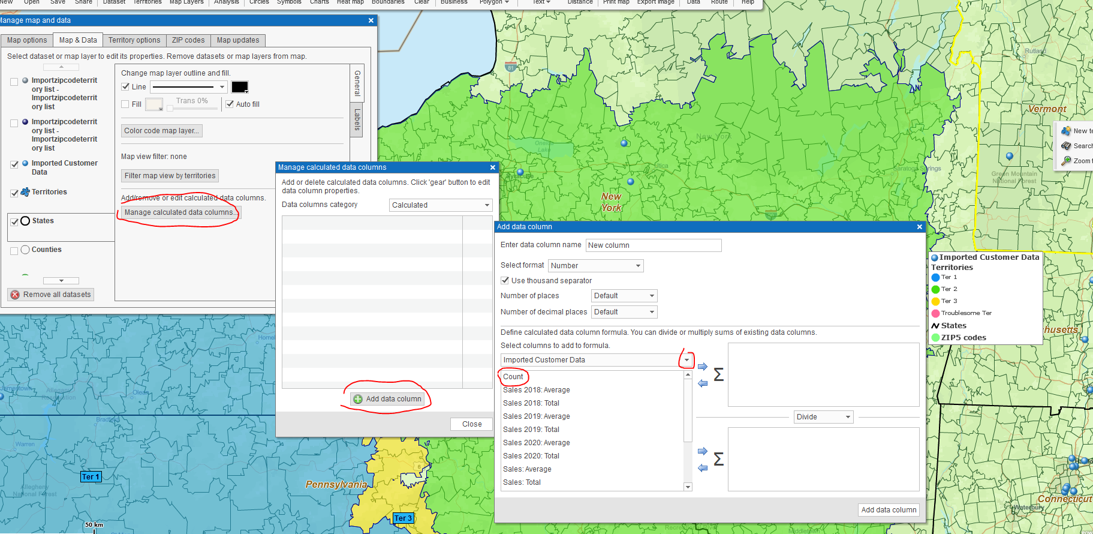Click the lower right-arrow to add column to denominator
This screenshot has height=534, width=1093.
click(x=703, y=451)
